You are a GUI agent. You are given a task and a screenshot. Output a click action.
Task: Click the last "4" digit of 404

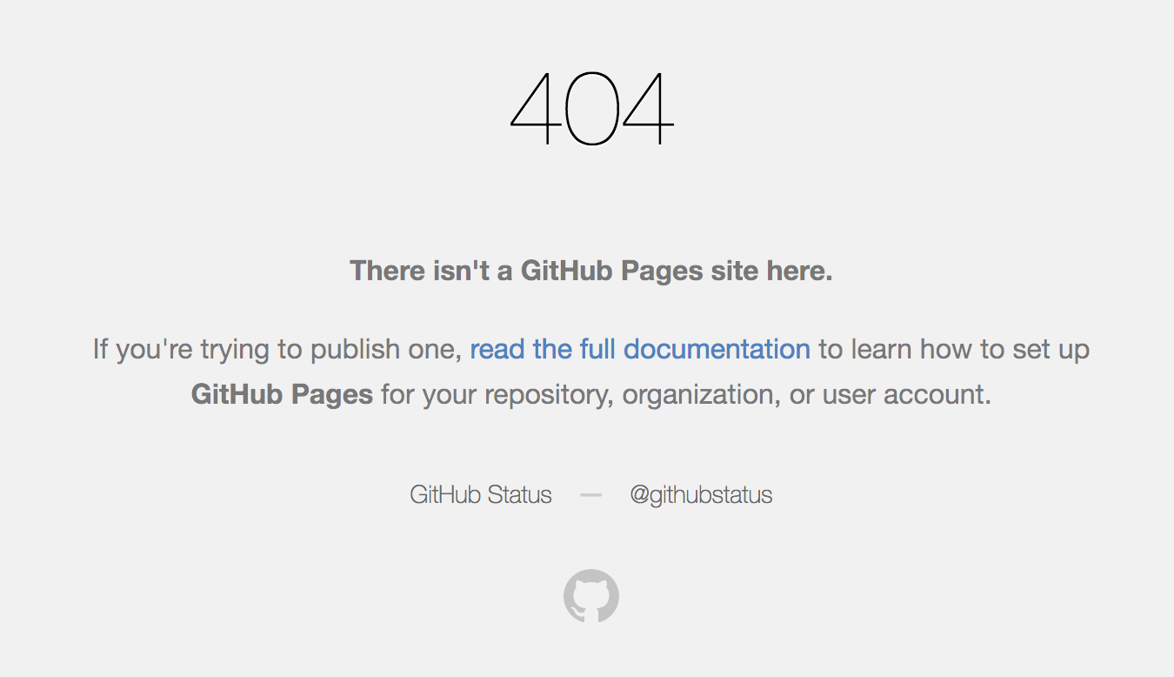coord(649,109)
